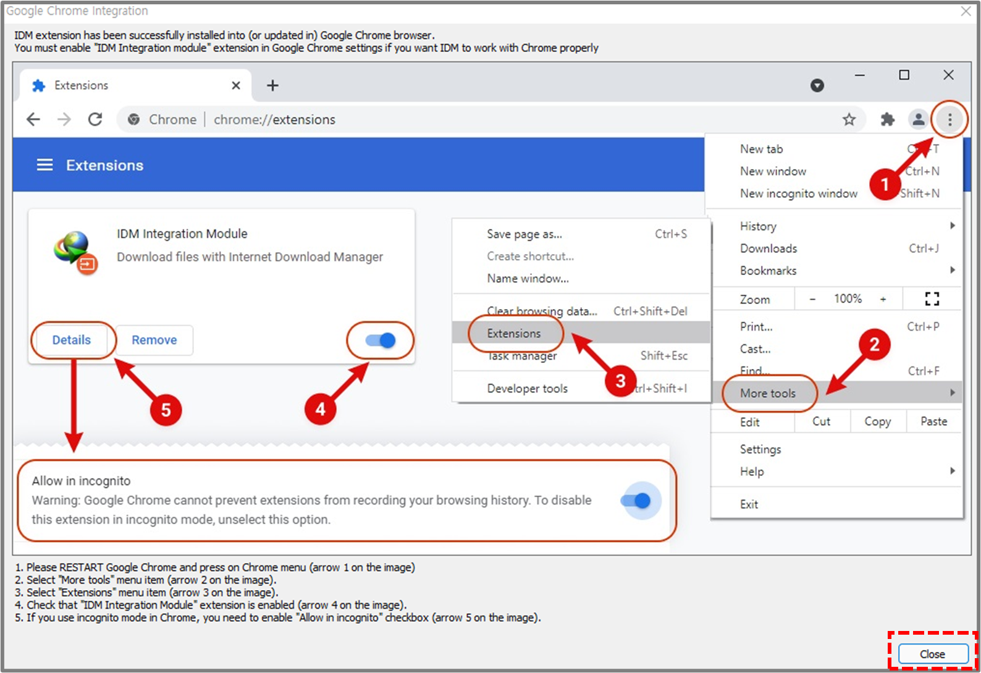This screenshot has width=981, height=673.
Task: Select Clear browsing data... item
Action: [x=581, y=311]
